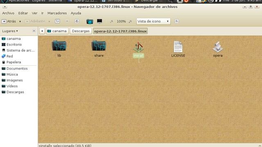
Task: Open Lugares menu in top panel
Action: [x=38, y=1]
